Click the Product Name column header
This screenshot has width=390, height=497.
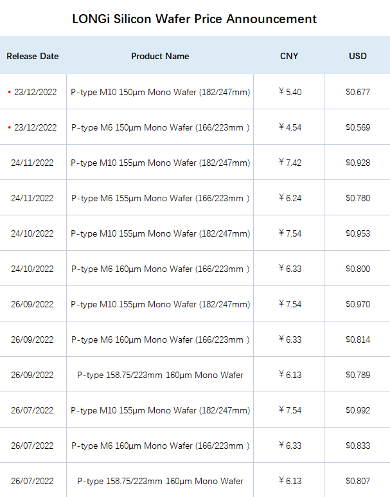click(x=160, y=56)
